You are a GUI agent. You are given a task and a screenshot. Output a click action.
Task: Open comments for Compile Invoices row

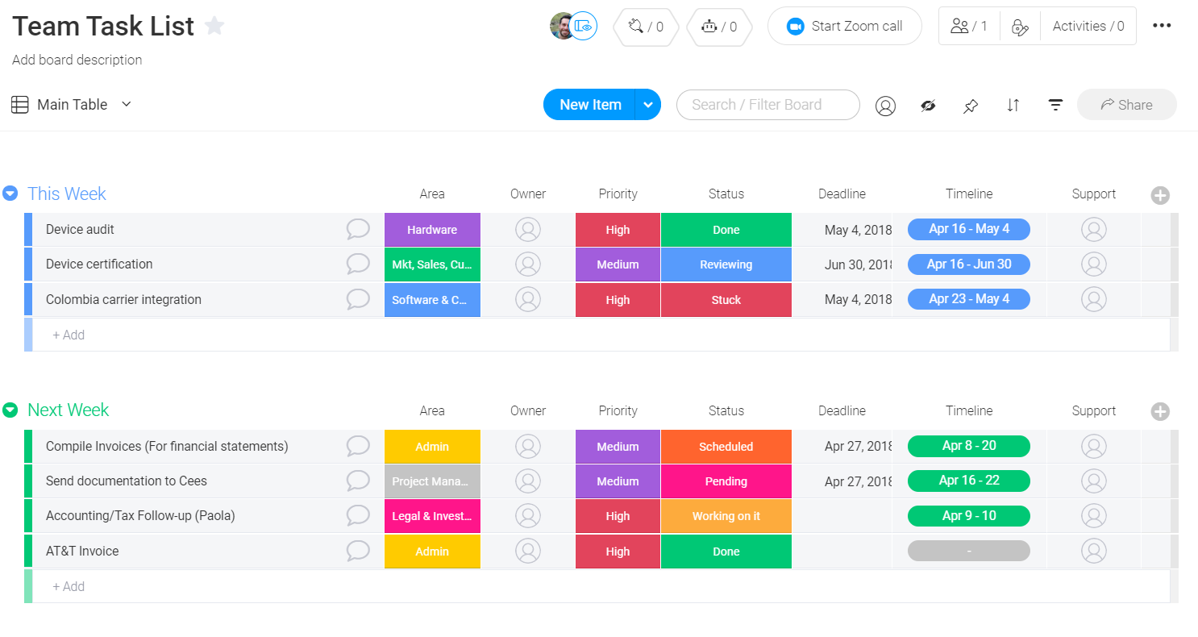(358, 447)
